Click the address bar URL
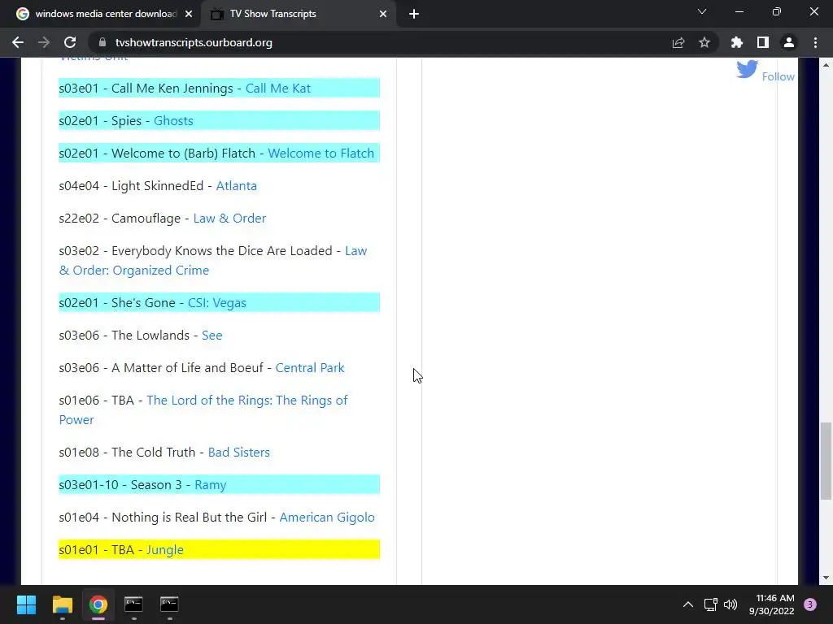Viewport: 833px width, 624px height. 194,42
